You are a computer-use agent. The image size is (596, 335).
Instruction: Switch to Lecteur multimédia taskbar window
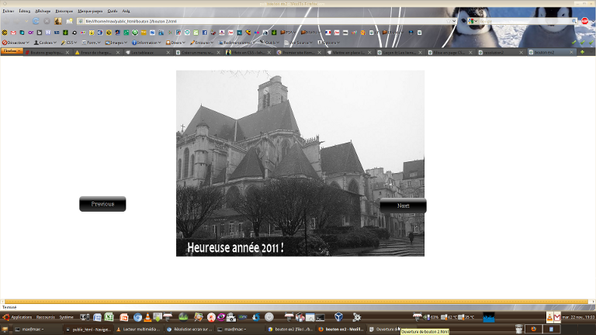138,330
